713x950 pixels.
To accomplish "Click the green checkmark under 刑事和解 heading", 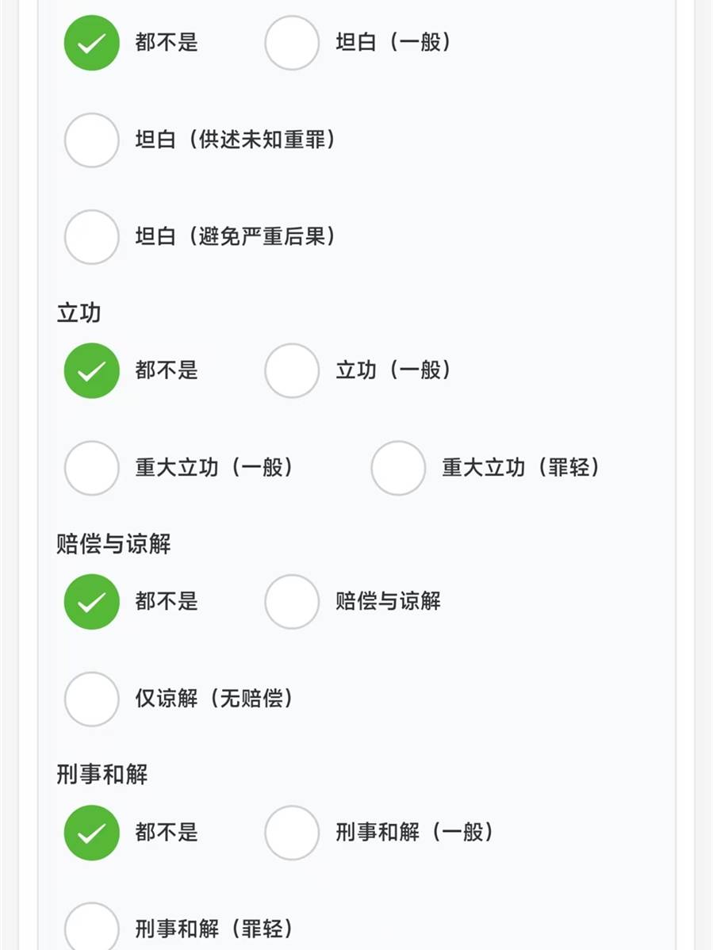I will point(92,833).
